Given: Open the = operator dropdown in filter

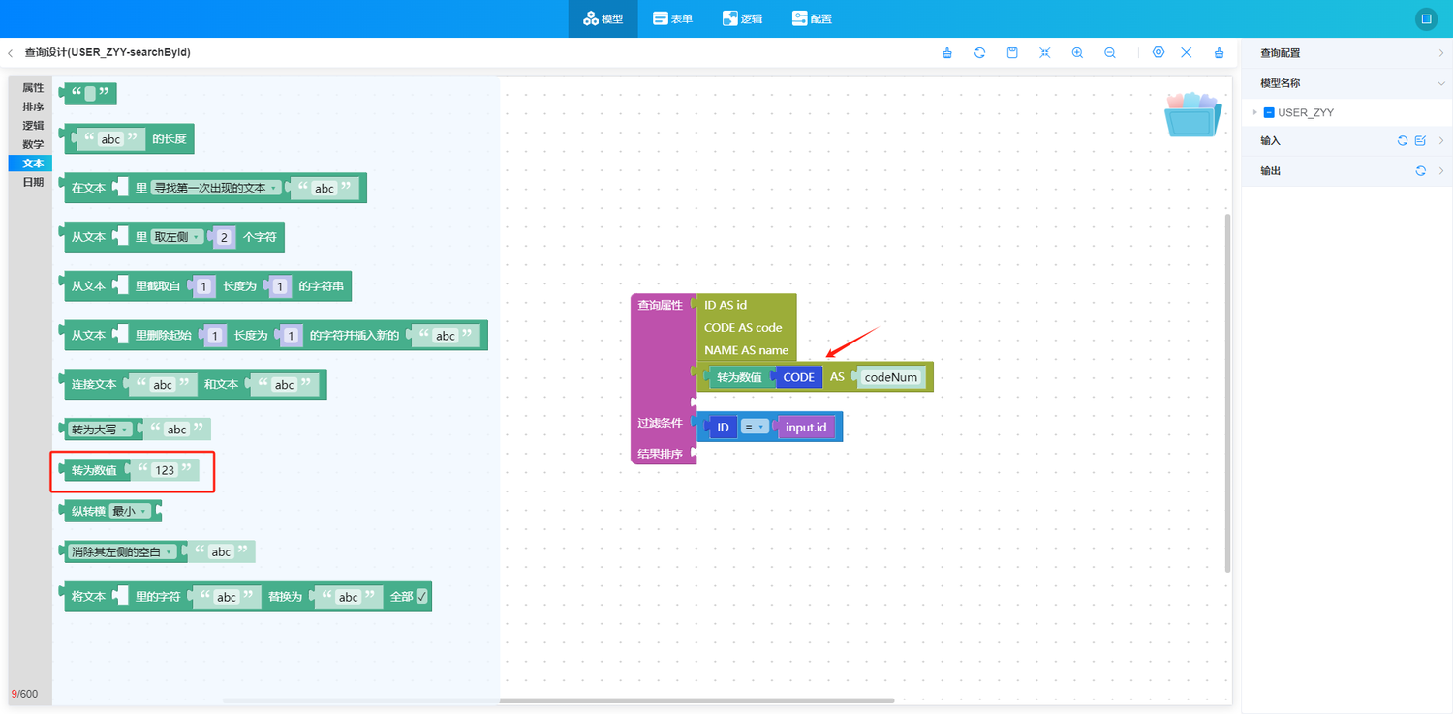Looking at the screenshot, I should click(754, 427).
